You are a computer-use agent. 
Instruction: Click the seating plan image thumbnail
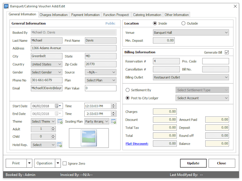click(x=89, y=138)
